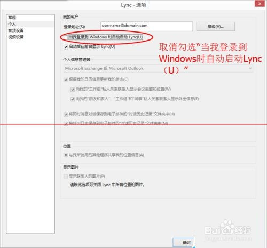
Task: Click the 登录地址(S) label
Action: pos(74,27)
